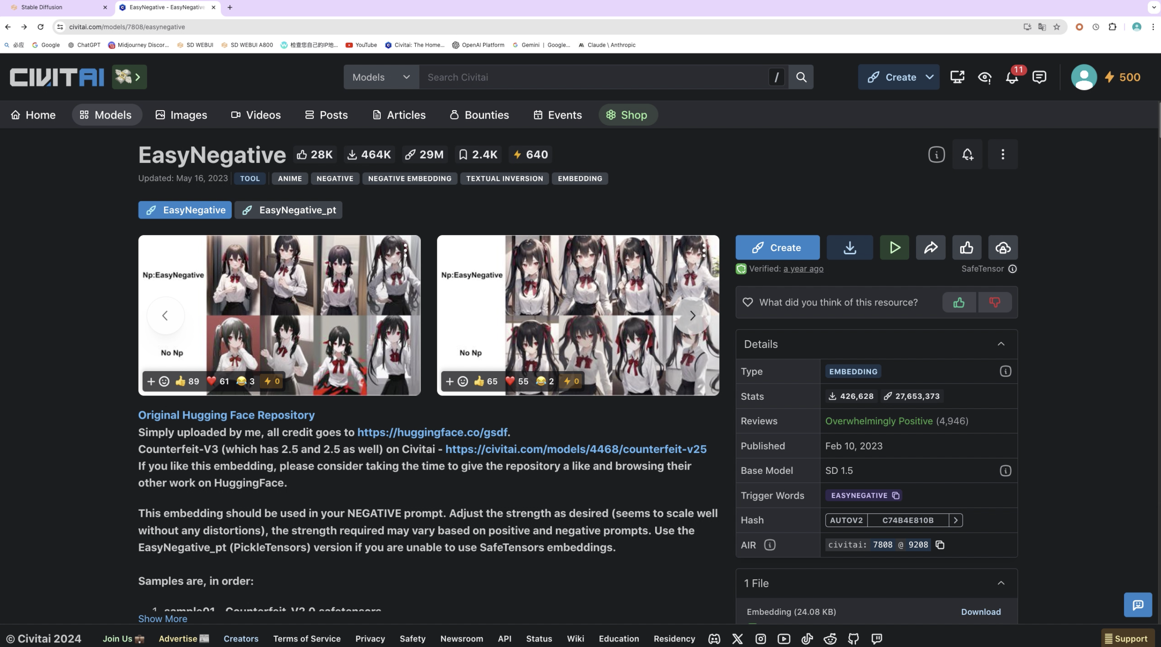Click the share arrow button

click(930, 248)
